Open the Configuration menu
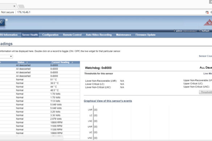This screenshot has width=212, height=141. pos(50,35)
